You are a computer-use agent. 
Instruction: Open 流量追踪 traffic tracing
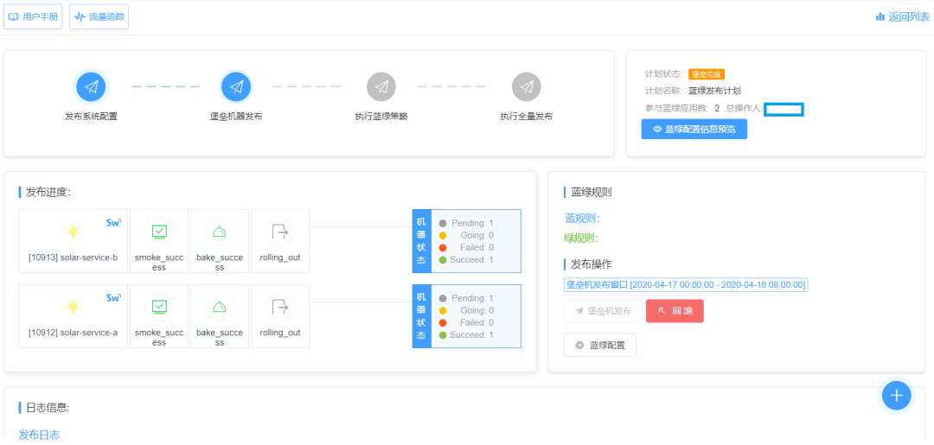[x=99, y=16]
